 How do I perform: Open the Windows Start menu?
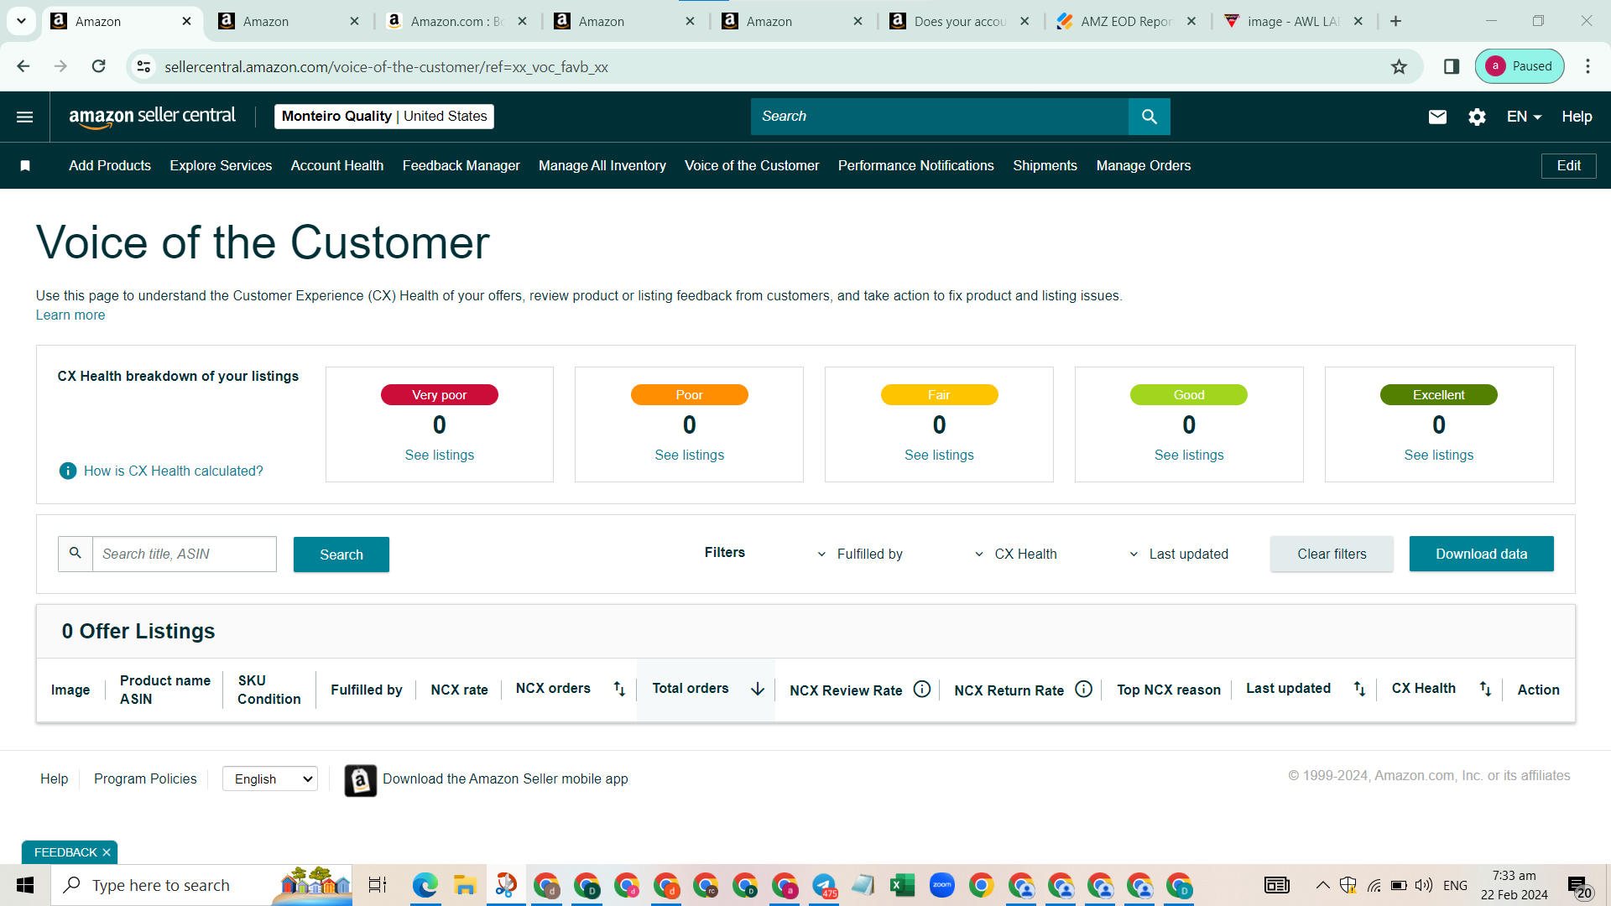click(25, 885)
